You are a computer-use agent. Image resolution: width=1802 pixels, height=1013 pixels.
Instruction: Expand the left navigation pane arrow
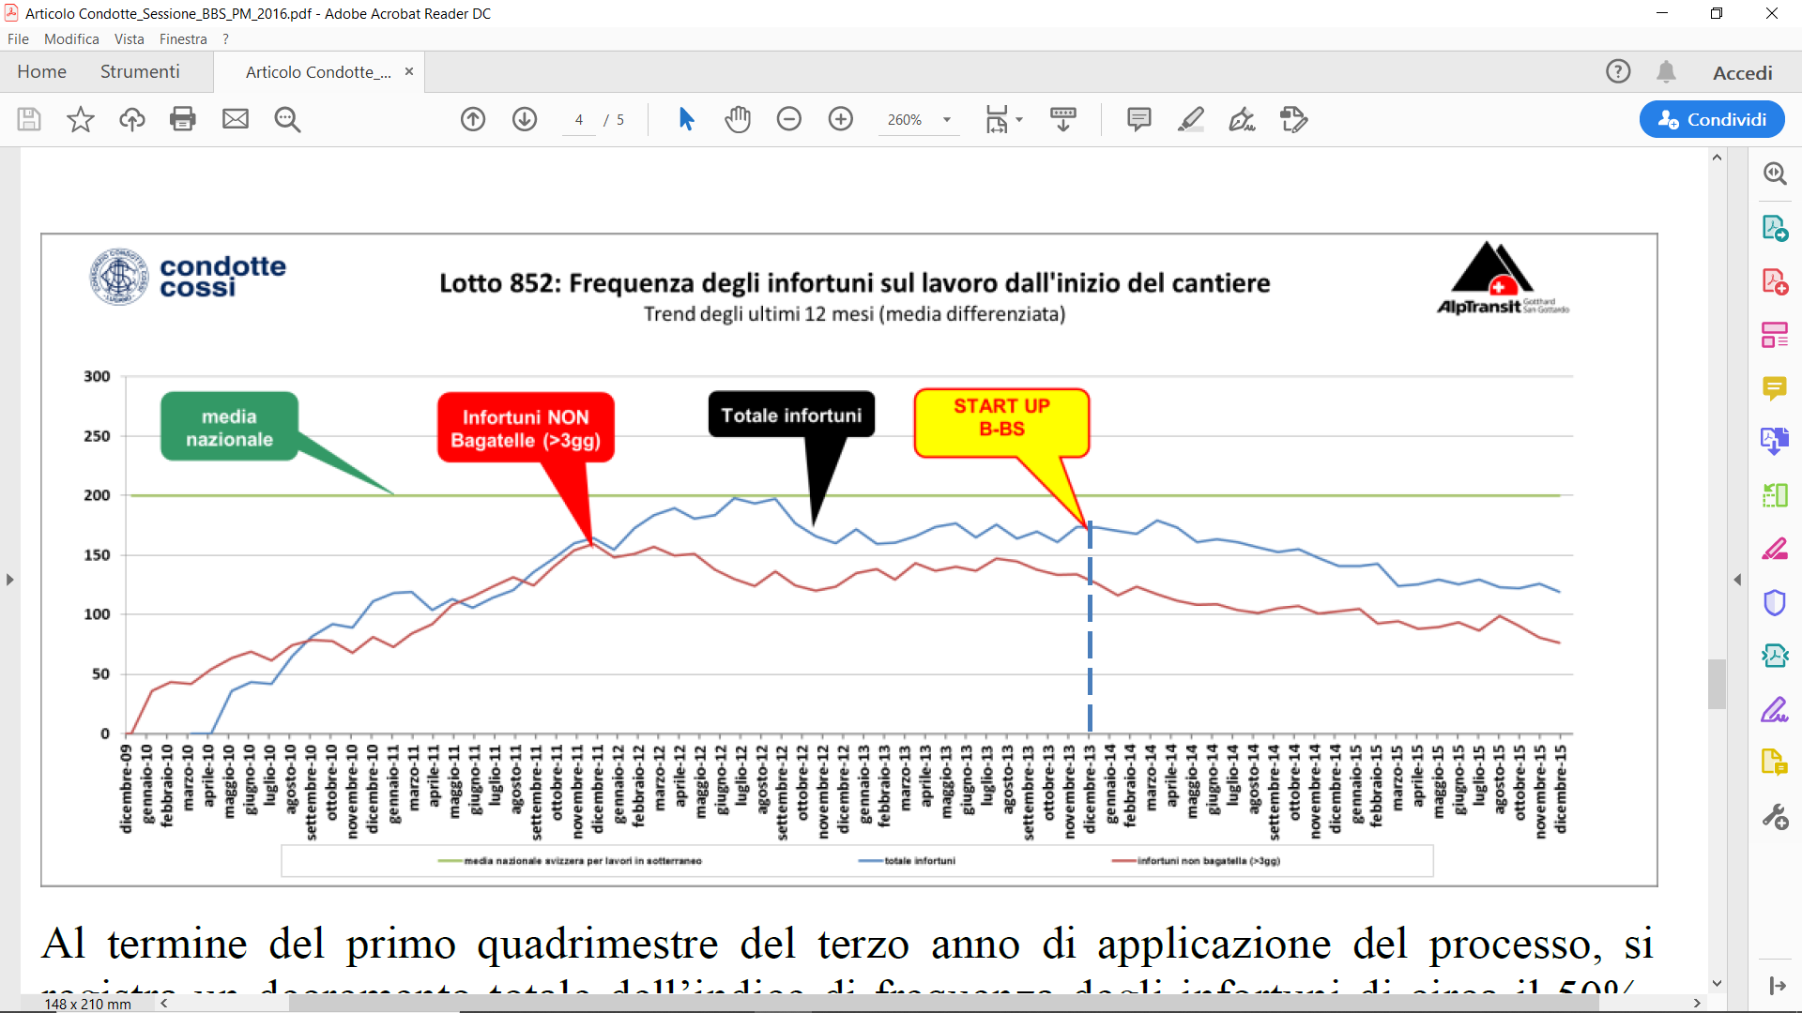(x=9, y=580)
